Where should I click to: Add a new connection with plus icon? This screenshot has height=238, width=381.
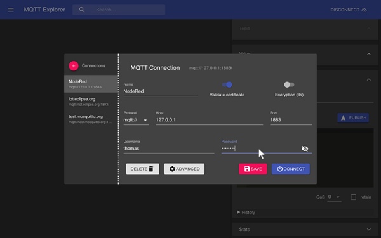74,65
